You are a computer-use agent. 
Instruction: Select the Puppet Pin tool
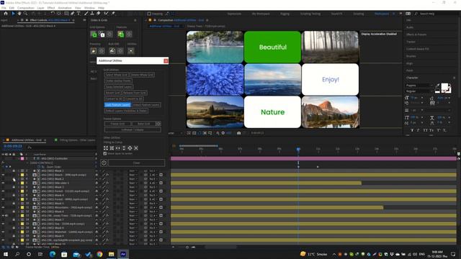[x=113, y=14]
